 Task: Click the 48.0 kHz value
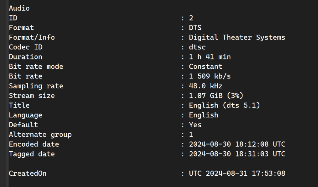click(x=206, y=86)
